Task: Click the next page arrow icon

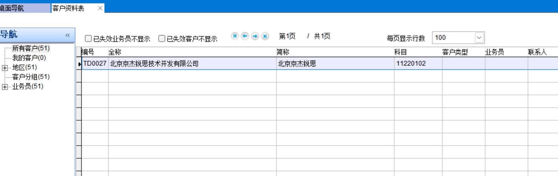Action: click(255, 36)
